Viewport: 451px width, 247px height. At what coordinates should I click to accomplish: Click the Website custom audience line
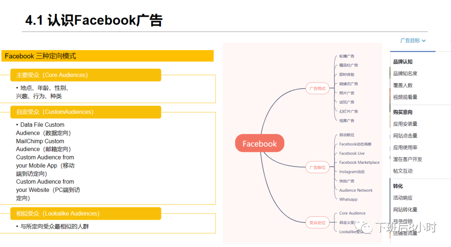tap(48, 190)
